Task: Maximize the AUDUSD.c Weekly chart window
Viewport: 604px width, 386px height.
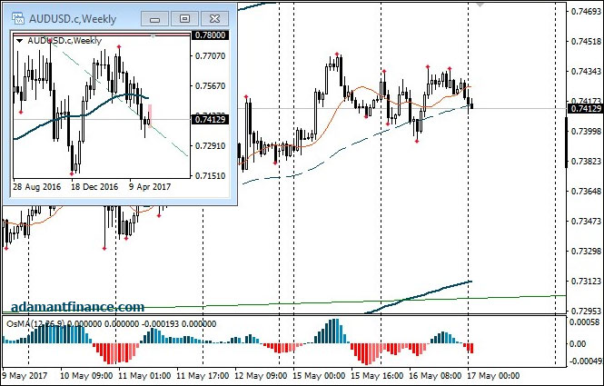Action: [x=185, y=18]
